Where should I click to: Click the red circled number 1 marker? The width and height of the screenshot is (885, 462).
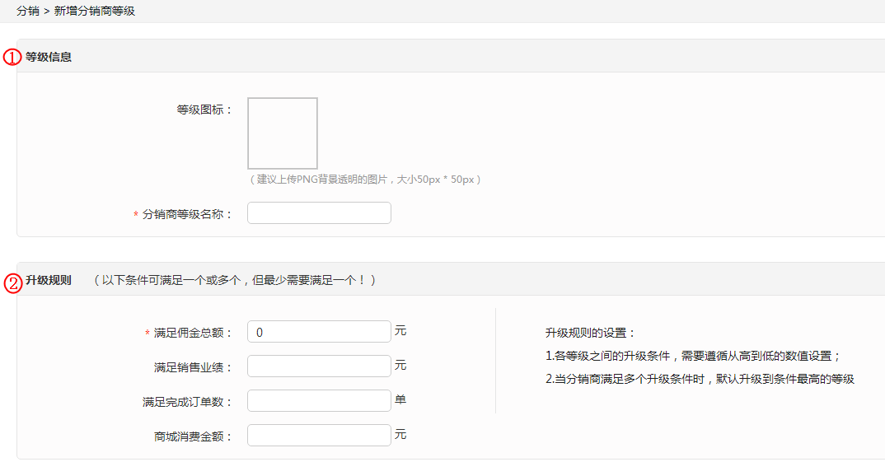coord(12,58)
